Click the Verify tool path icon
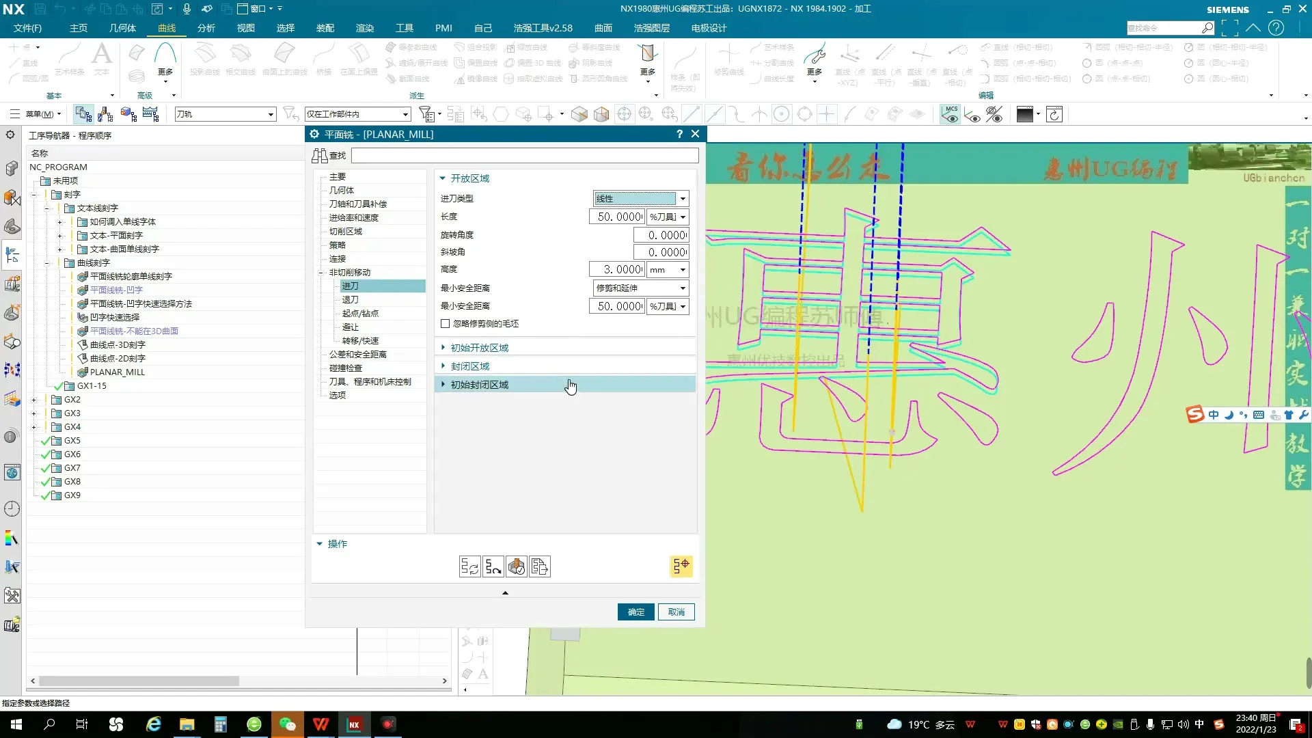1312x738 pixels. 517,566
